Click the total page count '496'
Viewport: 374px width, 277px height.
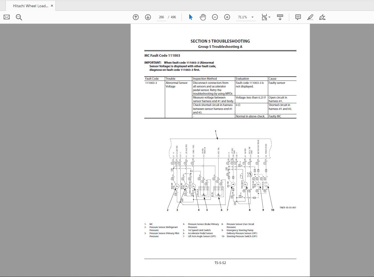(173, 17)
